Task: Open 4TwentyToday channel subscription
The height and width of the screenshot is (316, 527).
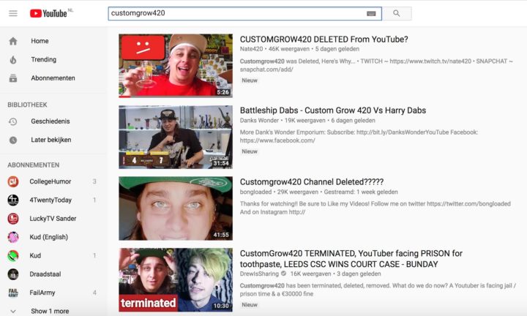Action: tap(52, 200)
